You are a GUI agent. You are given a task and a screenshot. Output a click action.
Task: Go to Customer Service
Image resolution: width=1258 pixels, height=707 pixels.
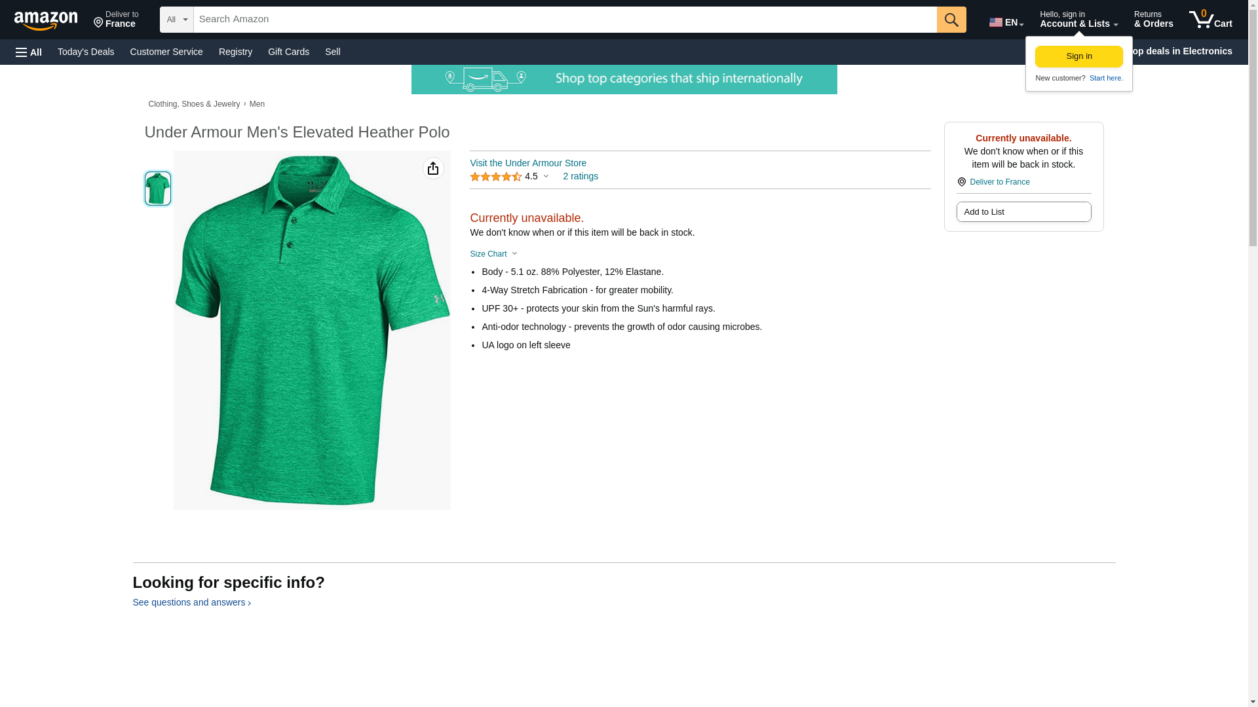[x=166, y=52]
